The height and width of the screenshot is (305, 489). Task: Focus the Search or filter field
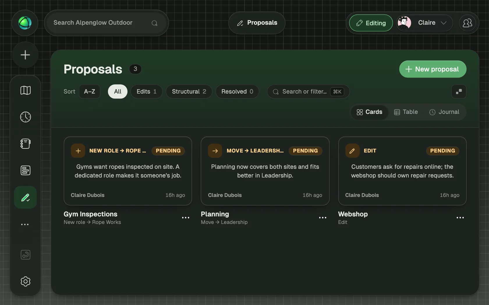click(308, 92)
